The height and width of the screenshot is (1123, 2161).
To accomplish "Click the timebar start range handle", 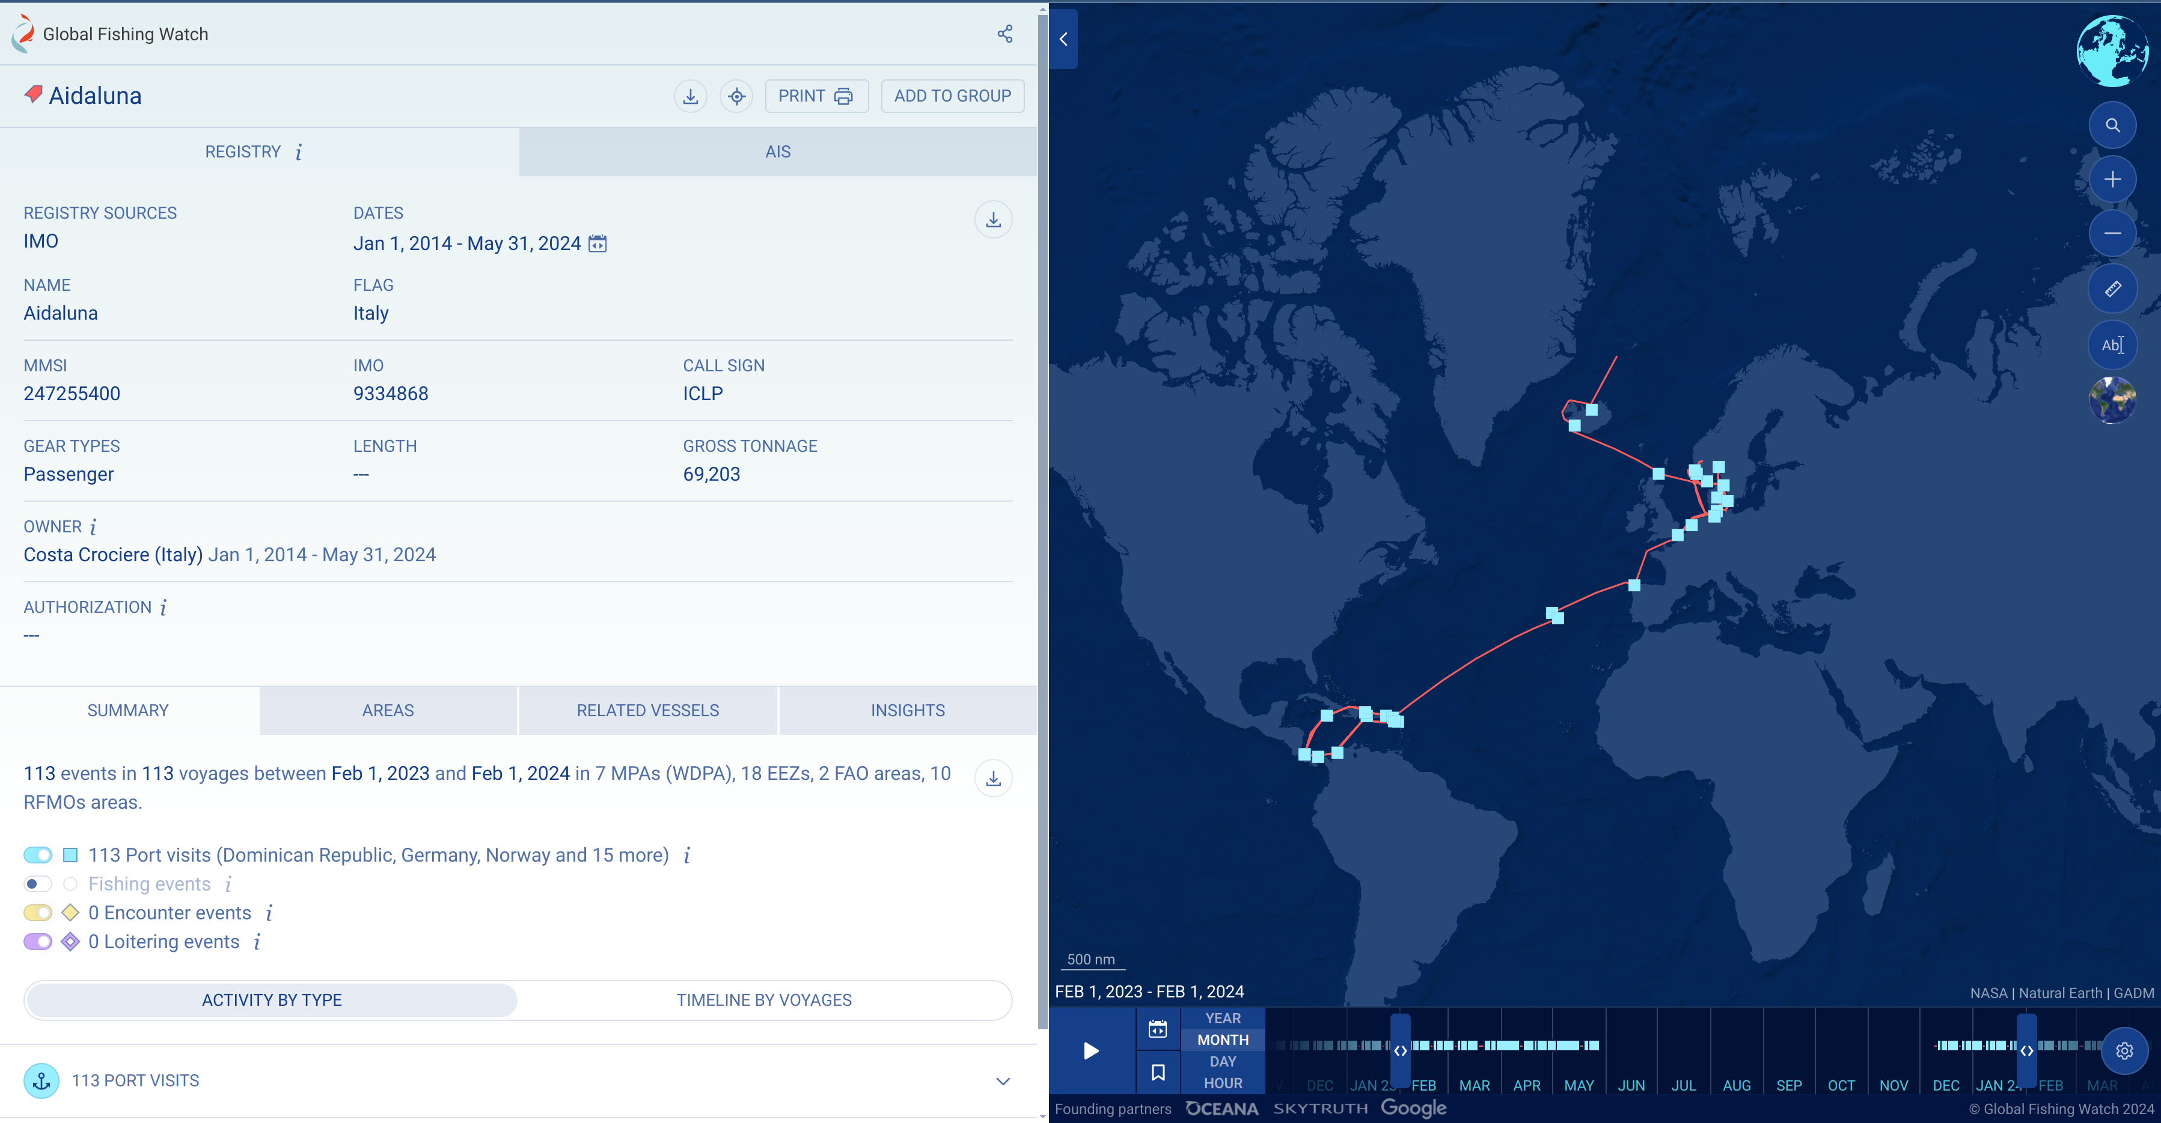I will pyautogui.click(x=1400, y=1050).
